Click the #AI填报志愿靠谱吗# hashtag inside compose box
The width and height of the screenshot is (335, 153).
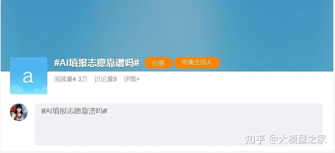point(74,111)
